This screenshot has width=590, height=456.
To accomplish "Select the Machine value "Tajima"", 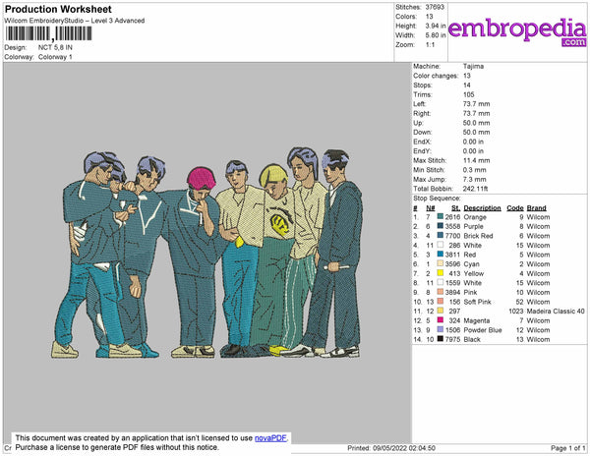I will (473, 66).
